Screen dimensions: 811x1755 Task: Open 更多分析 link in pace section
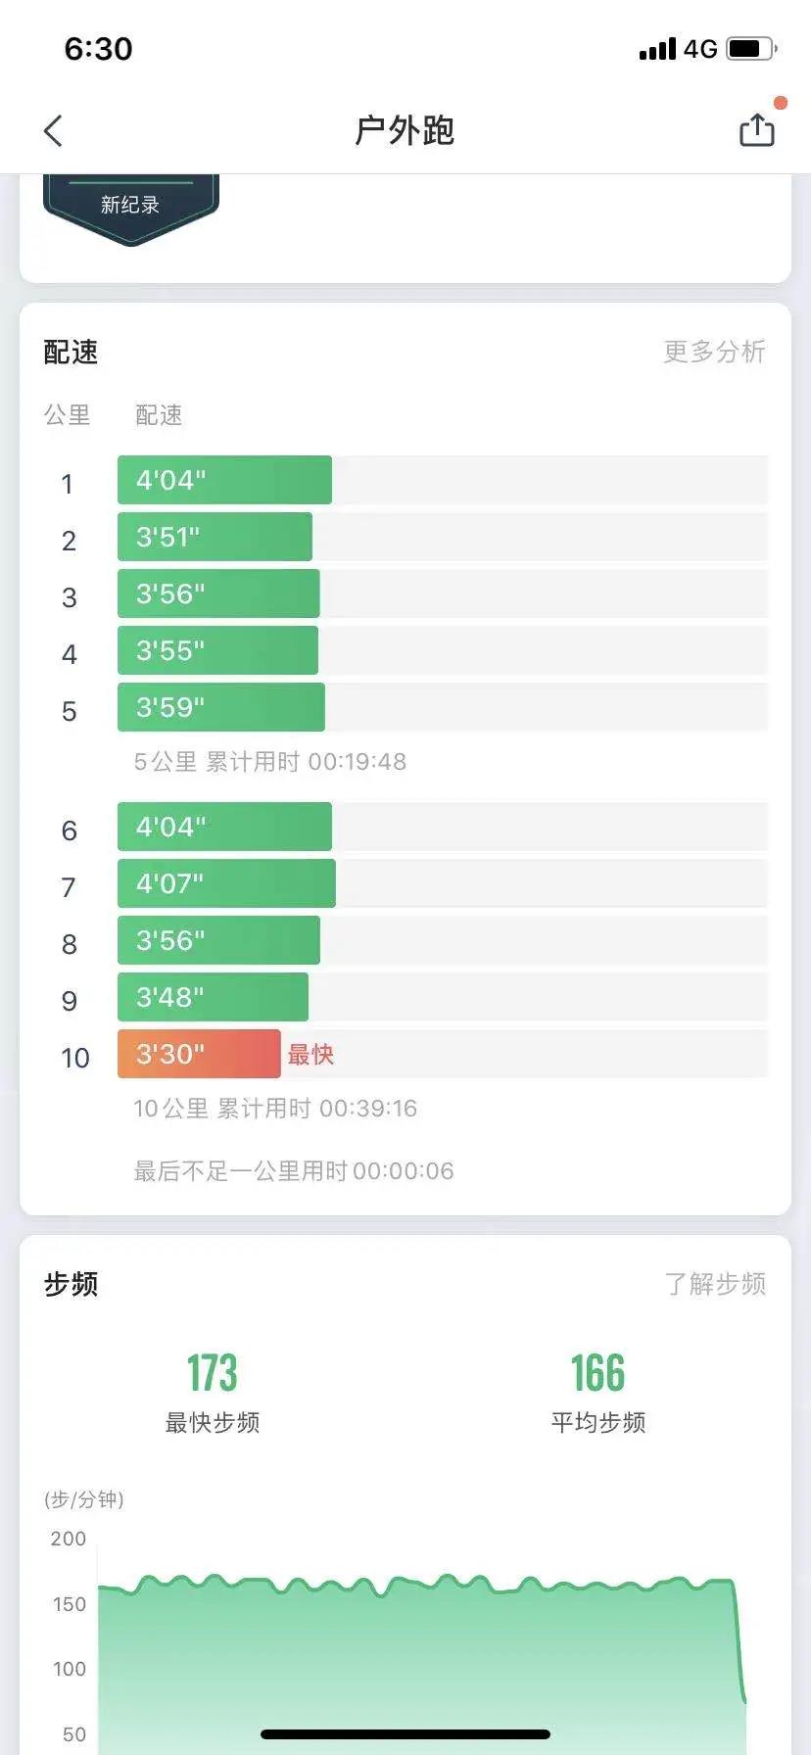tap(714, 352)
